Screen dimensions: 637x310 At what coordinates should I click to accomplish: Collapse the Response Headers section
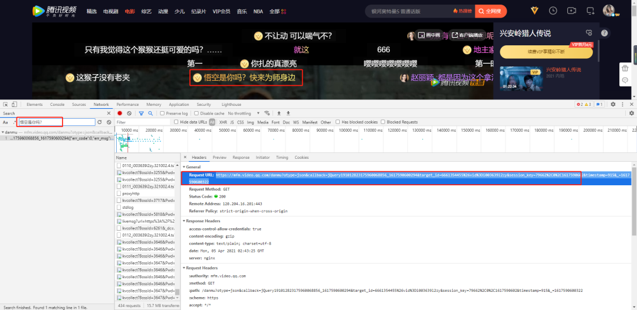(x=183, y=221)
